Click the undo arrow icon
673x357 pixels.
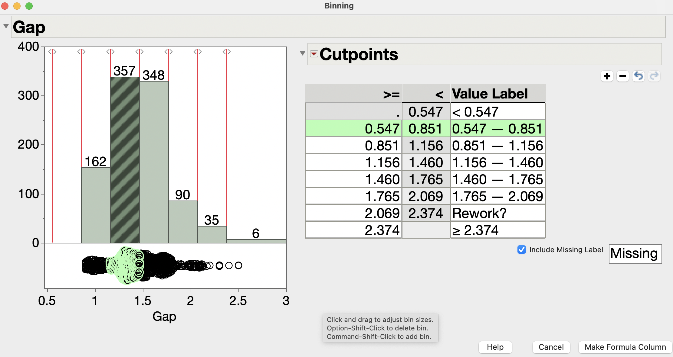click(639, 76)
